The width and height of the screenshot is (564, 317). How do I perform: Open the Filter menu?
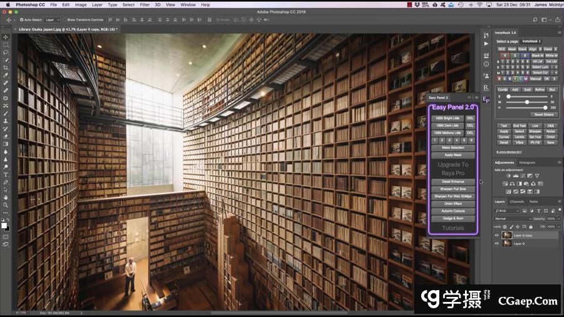(x=145, y=4)
